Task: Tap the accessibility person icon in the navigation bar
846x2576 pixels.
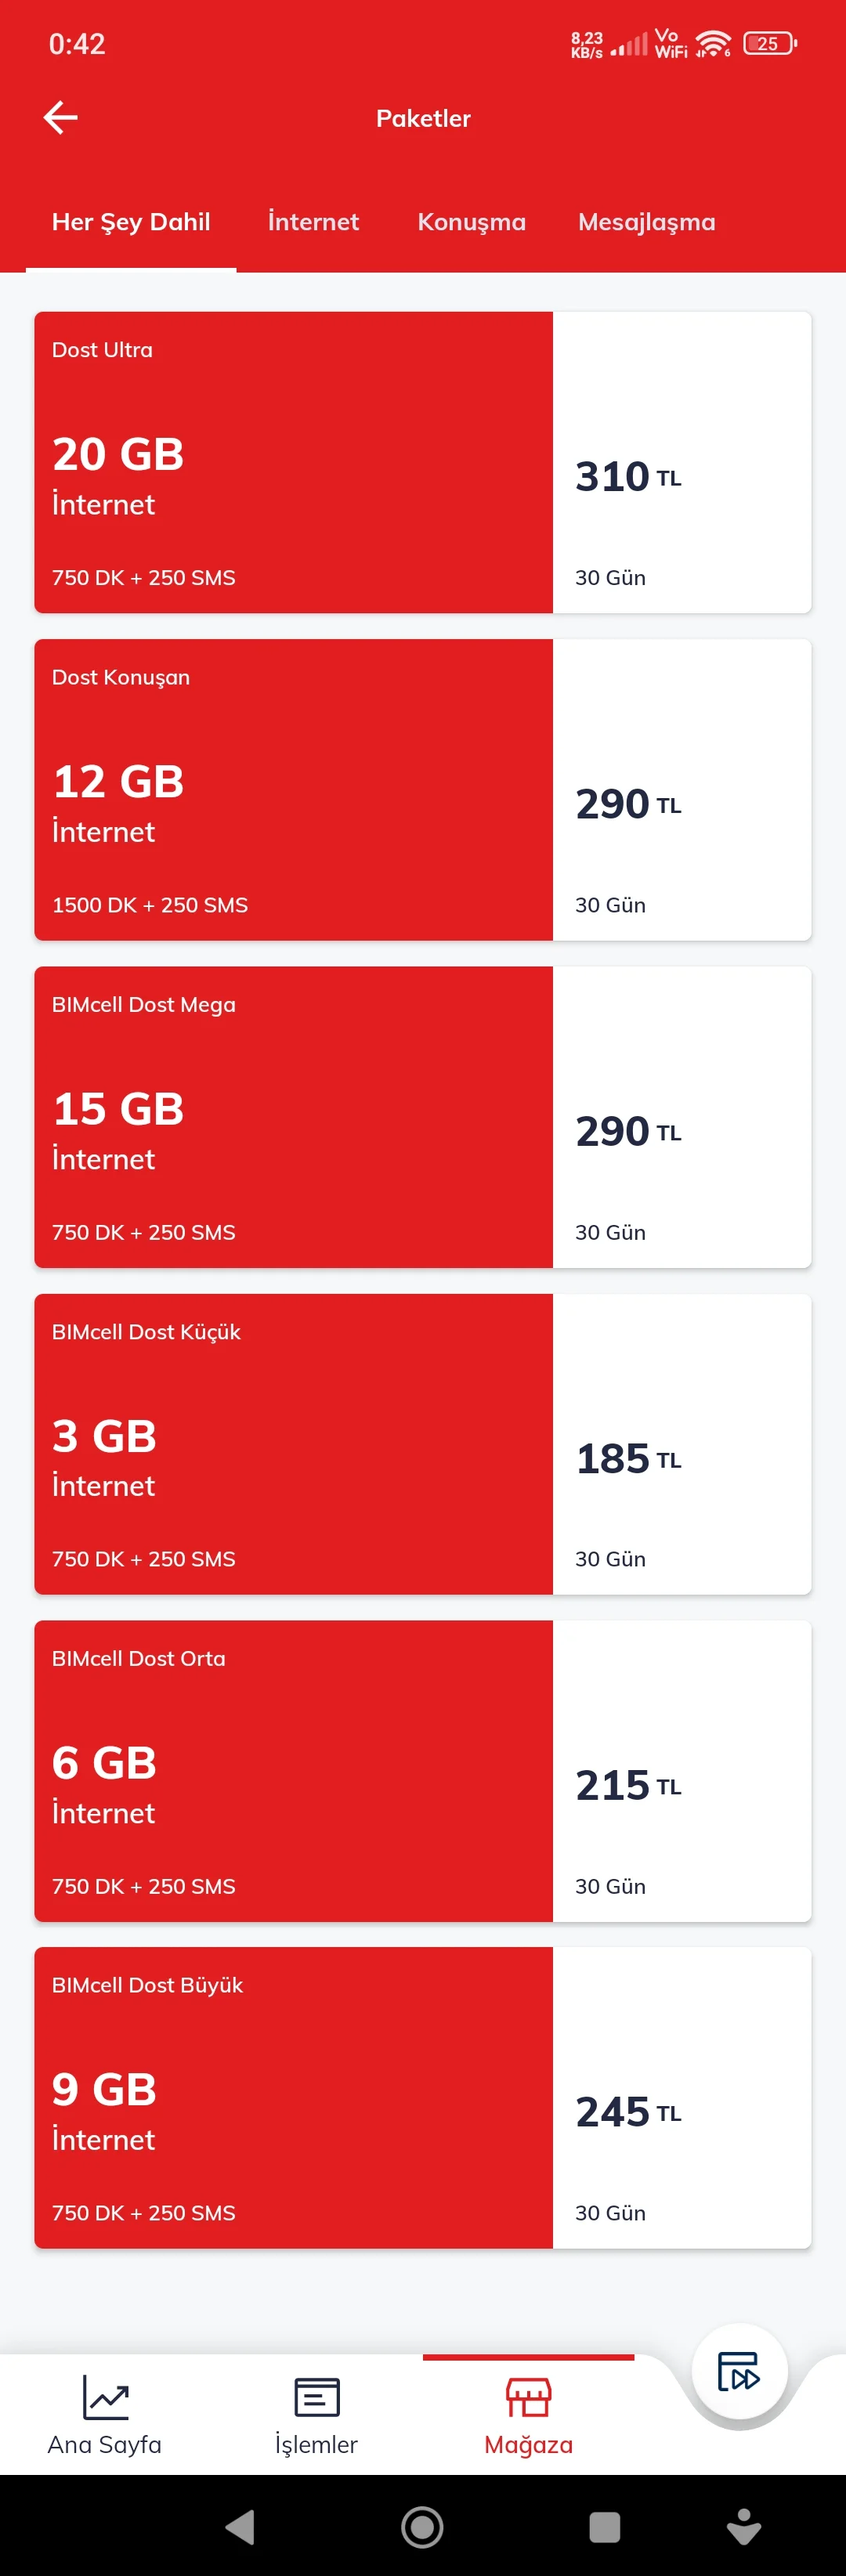Action: tap(743, 2527)
